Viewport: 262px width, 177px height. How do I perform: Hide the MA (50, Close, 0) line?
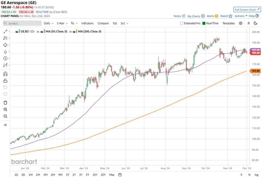pos(42,32)
